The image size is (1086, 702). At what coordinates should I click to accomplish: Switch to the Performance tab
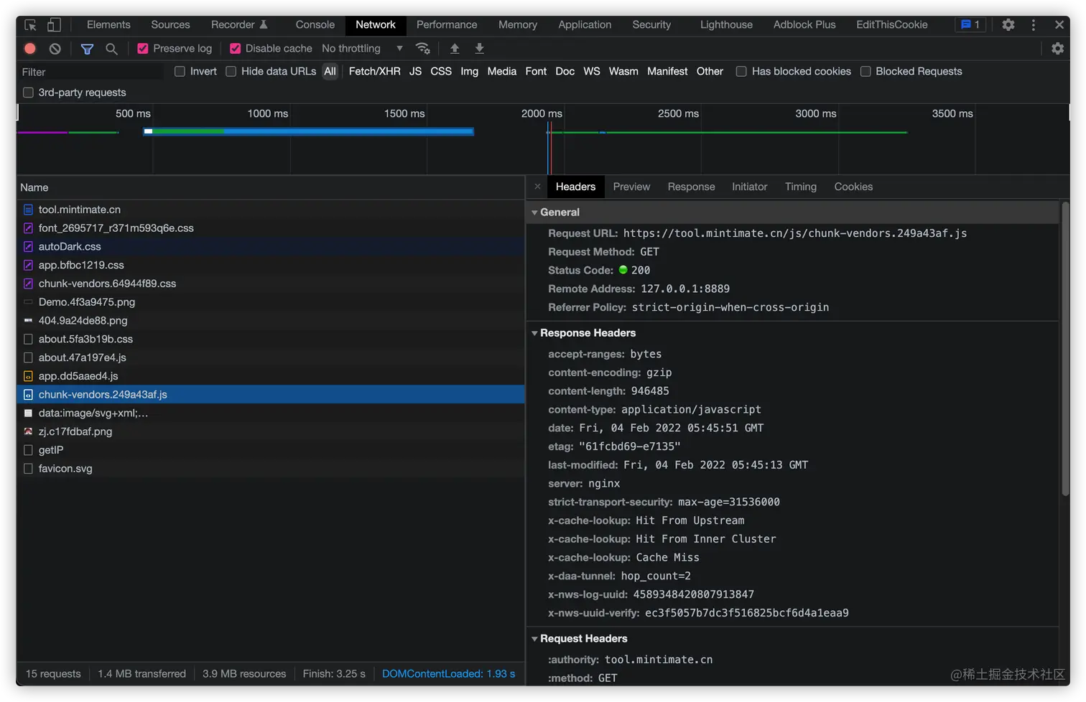coord(447,25)
